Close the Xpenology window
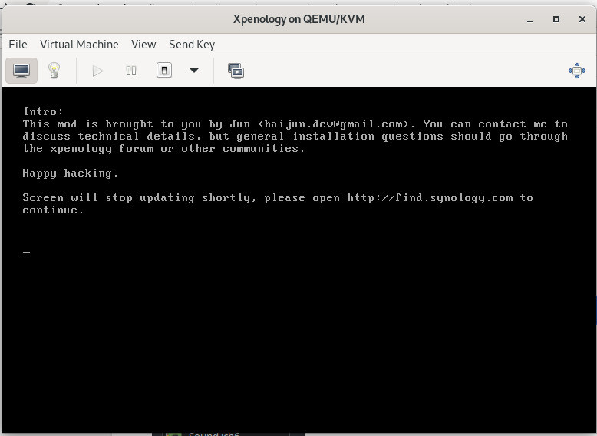Screen dimensions: 597x436 (582, 19)
